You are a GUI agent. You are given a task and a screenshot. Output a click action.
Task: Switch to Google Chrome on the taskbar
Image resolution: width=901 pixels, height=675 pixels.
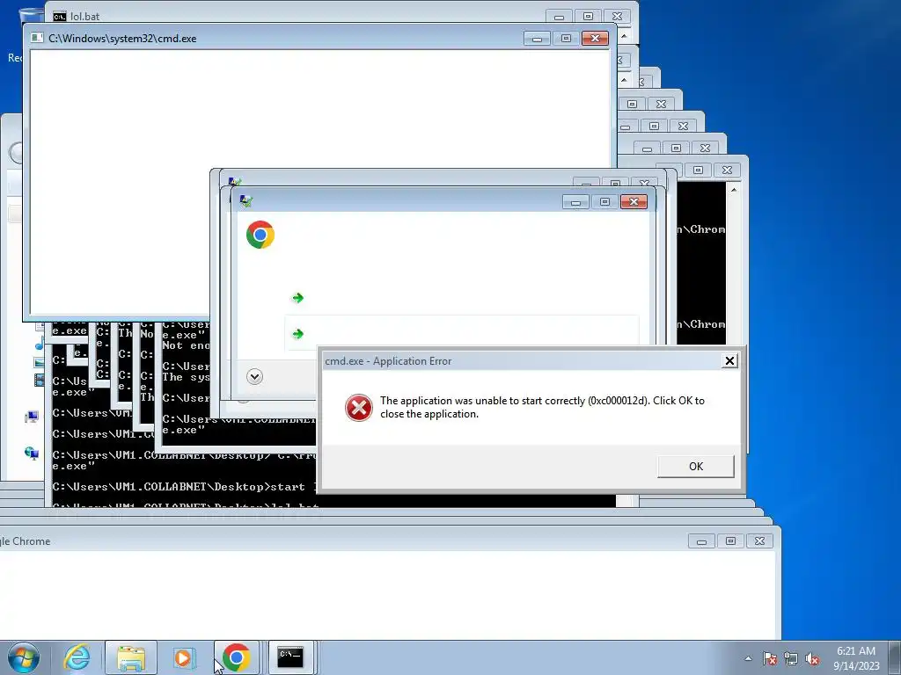tap(236, 657)
